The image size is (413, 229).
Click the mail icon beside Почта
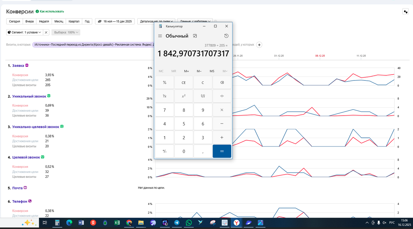25,188
